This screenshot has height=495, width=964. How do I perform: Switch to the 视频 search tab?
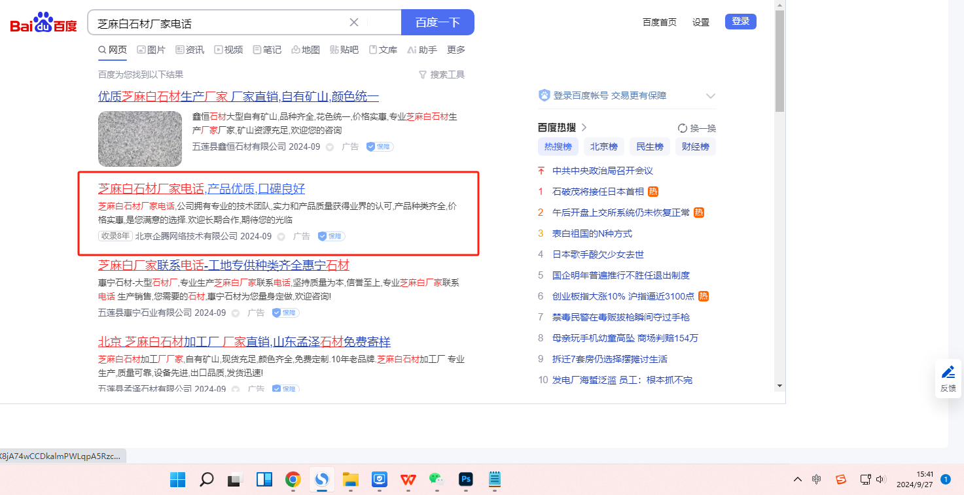pos(228,50)
